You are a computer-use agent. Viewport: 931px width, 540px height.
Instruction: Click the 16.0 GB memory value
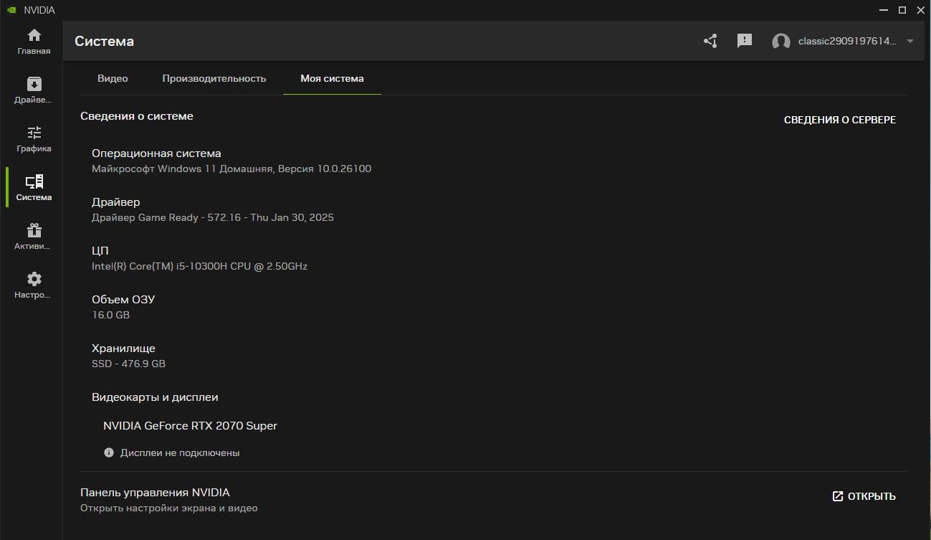[x=110, y=315]
